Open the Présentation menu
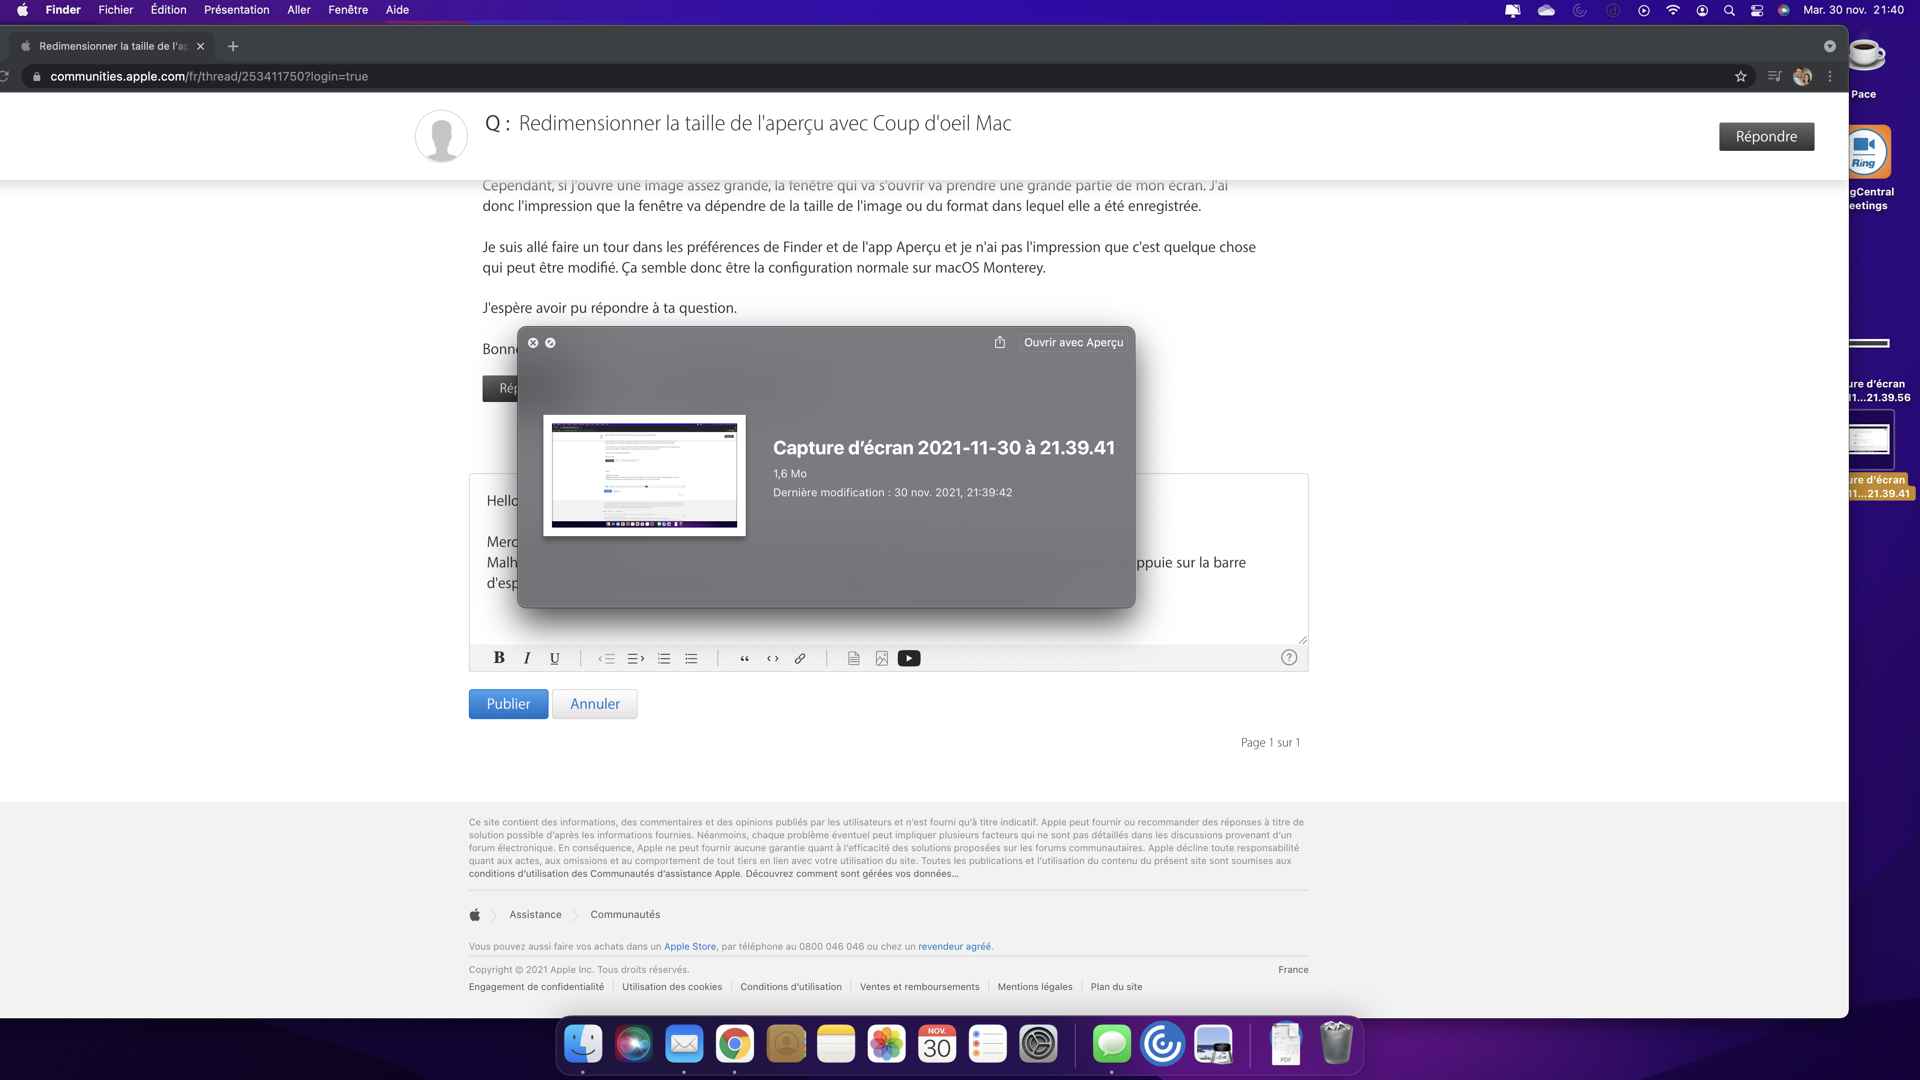The image size is (1920, 1080). pyautogui.click(x=236, y=10)
